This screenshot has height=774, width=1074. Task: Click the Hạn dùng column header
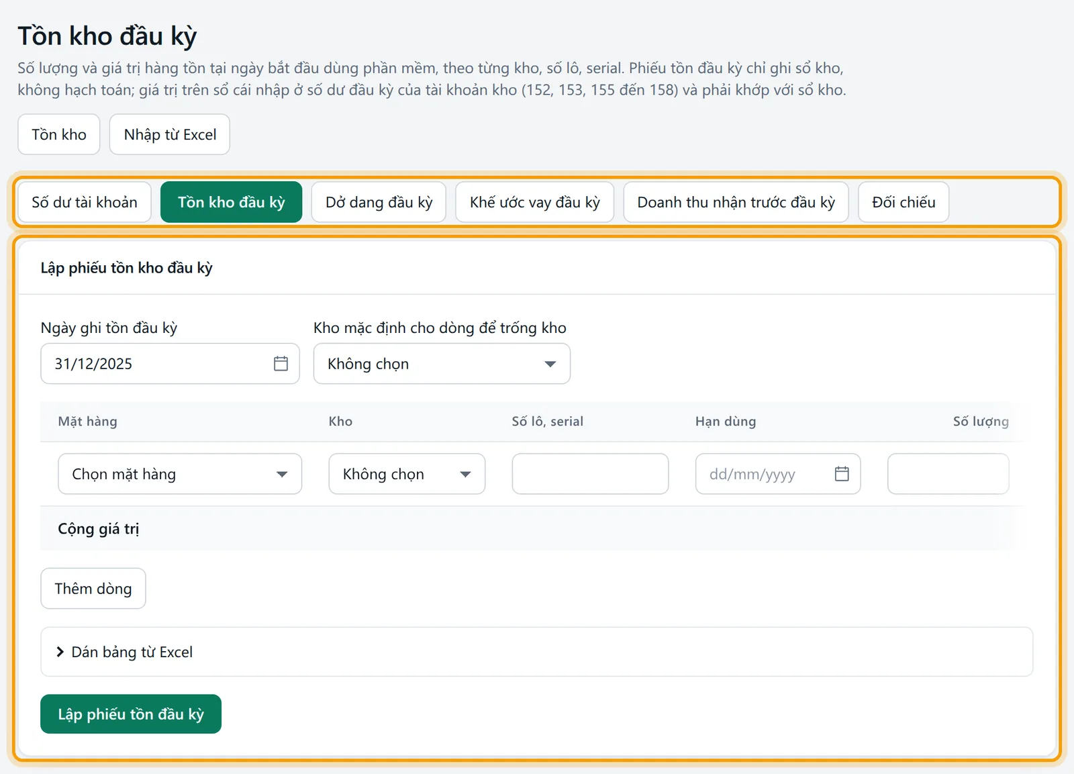(x=726, y=422)
